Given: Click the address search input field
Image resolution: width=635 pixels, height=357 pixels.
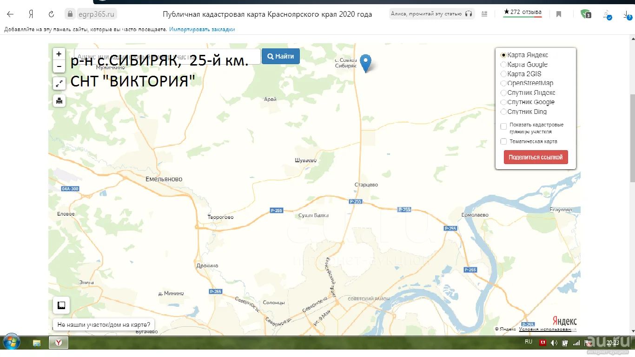Looking at the screenshot, I should [x=167, y=56].
